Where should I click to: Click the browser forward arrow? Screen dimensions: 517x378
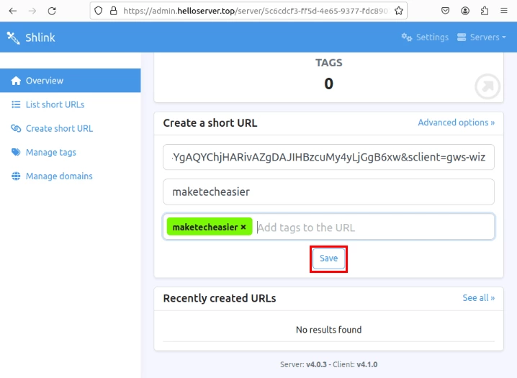click(x=32, y=11)
